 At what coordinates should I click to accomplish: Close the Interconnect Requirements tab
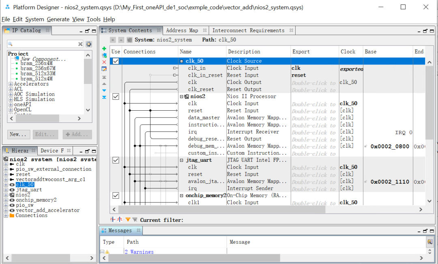click(291, 30)
